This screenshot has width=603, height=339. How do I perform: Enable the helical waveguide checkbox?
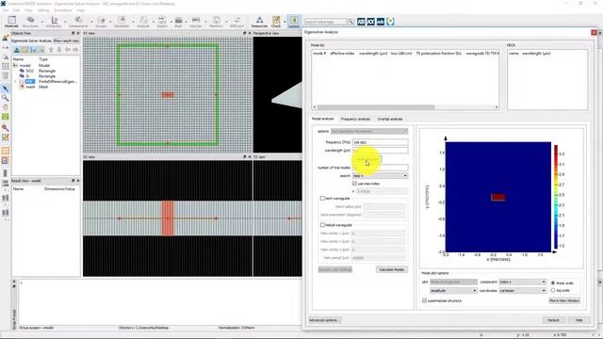[x=322, y=225]
